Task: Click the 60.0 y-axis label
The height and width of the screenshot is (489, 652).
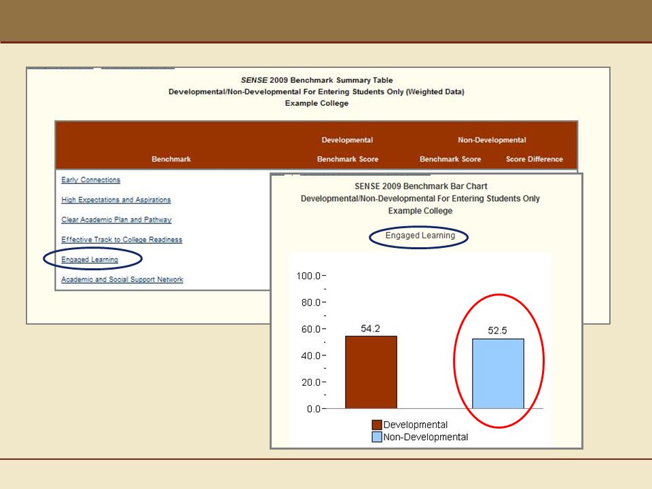Action: [310, 329]
